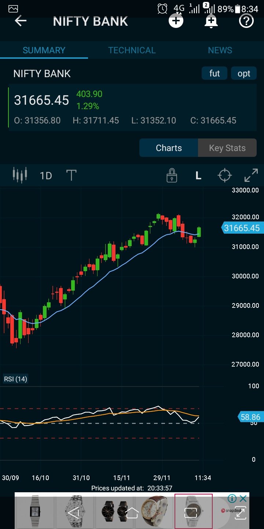
Task: Close the Snapdeal ad with X
Action: pyautogui.click(x=243, y=499)
